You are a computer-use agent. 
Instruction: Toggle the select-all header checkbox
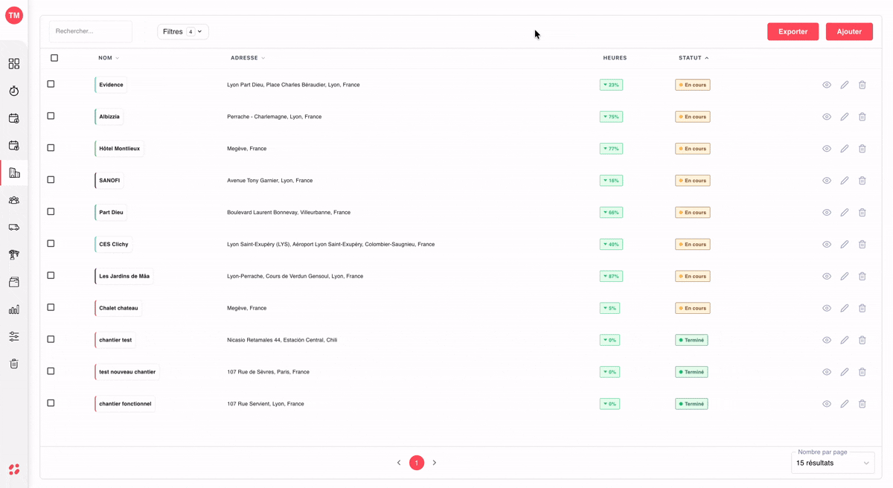[x=54, y=58]
